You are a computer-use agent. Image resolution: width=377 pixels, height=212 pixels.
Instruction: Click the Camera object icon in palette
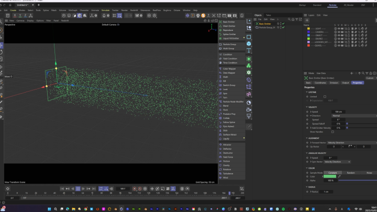point(249,109)
